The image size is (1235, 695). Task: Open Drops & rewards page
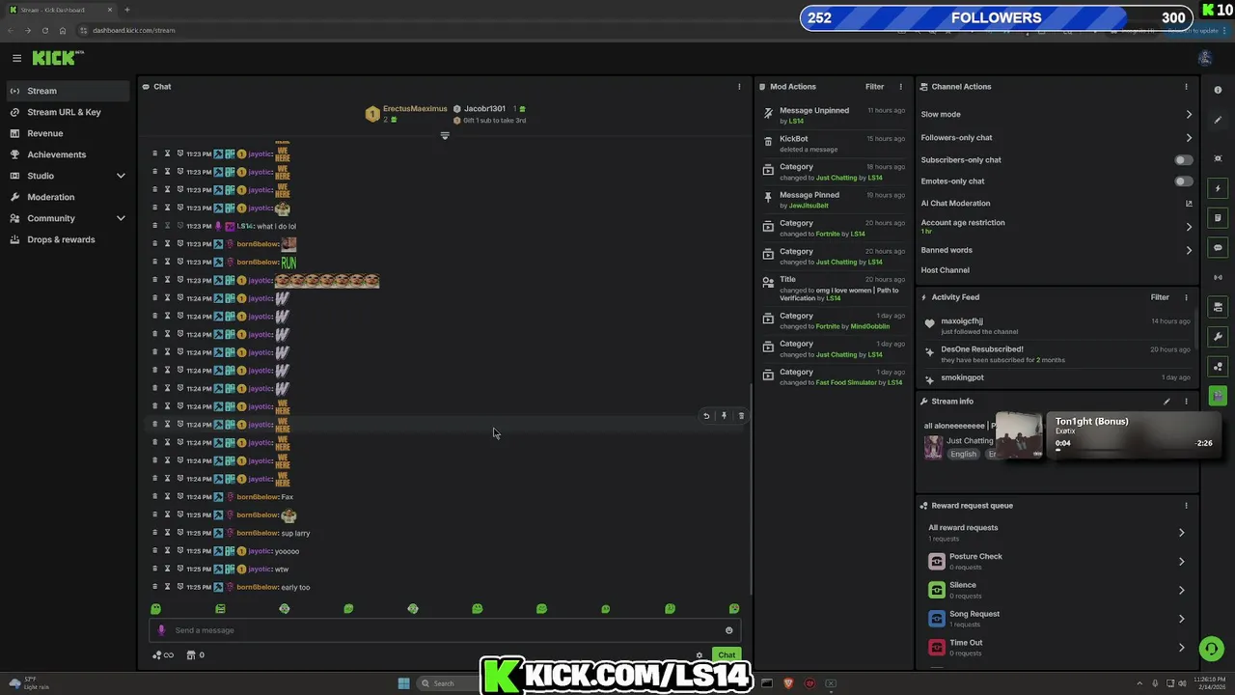pos(68,239)
